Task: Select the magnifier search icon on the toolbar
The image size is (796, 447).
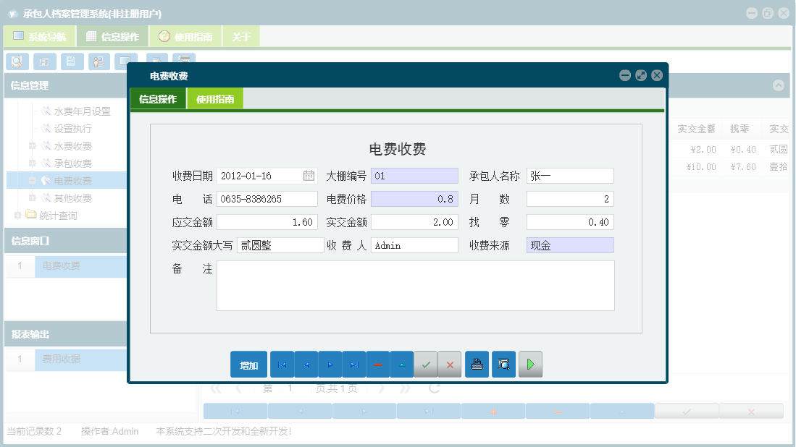Action: click(16, 61)
